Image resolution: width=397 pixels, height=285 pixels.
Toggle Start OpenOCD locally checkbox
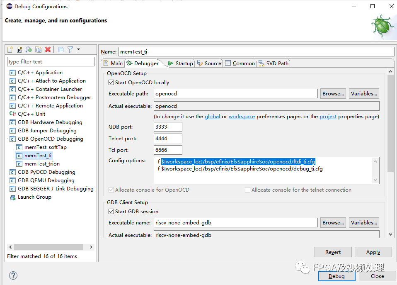tap(111, 83)
